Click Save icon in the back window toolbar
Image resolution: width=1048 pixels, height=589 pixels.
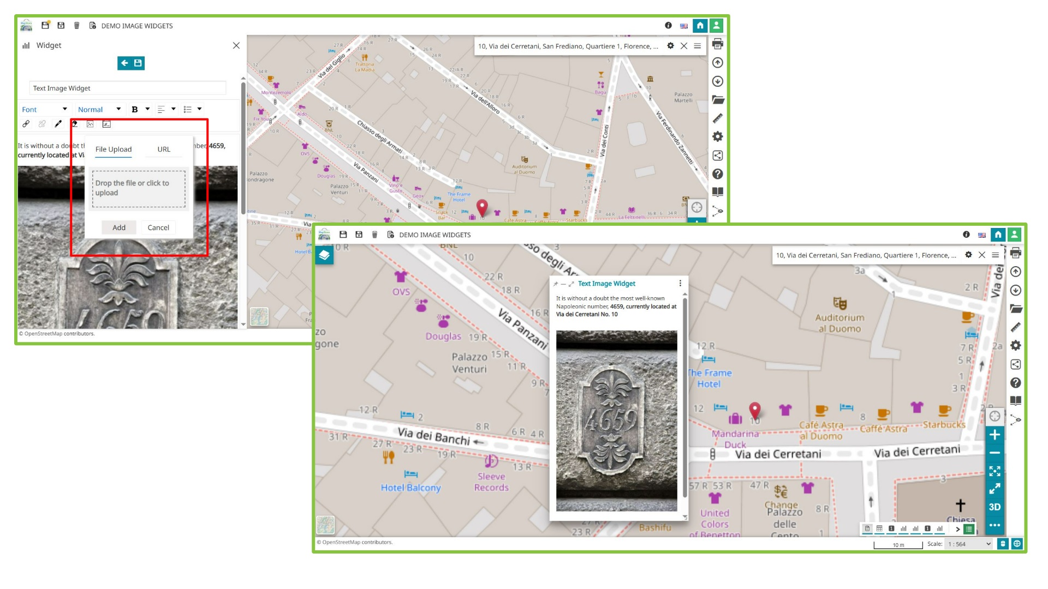coord(45,25)
